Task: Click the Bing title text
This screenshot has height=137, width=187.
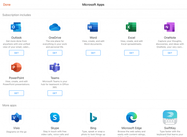Action: (93, 128)
